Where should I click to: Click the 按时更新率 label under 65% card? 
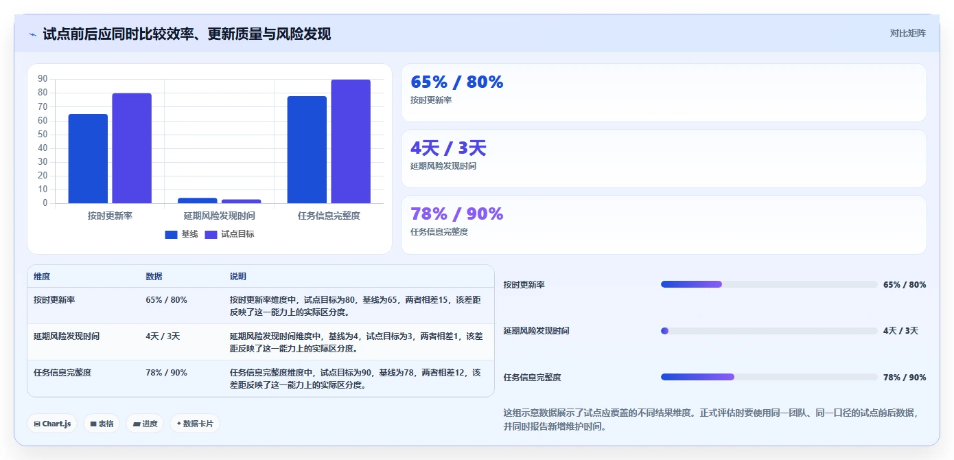[x=431, y=100]
